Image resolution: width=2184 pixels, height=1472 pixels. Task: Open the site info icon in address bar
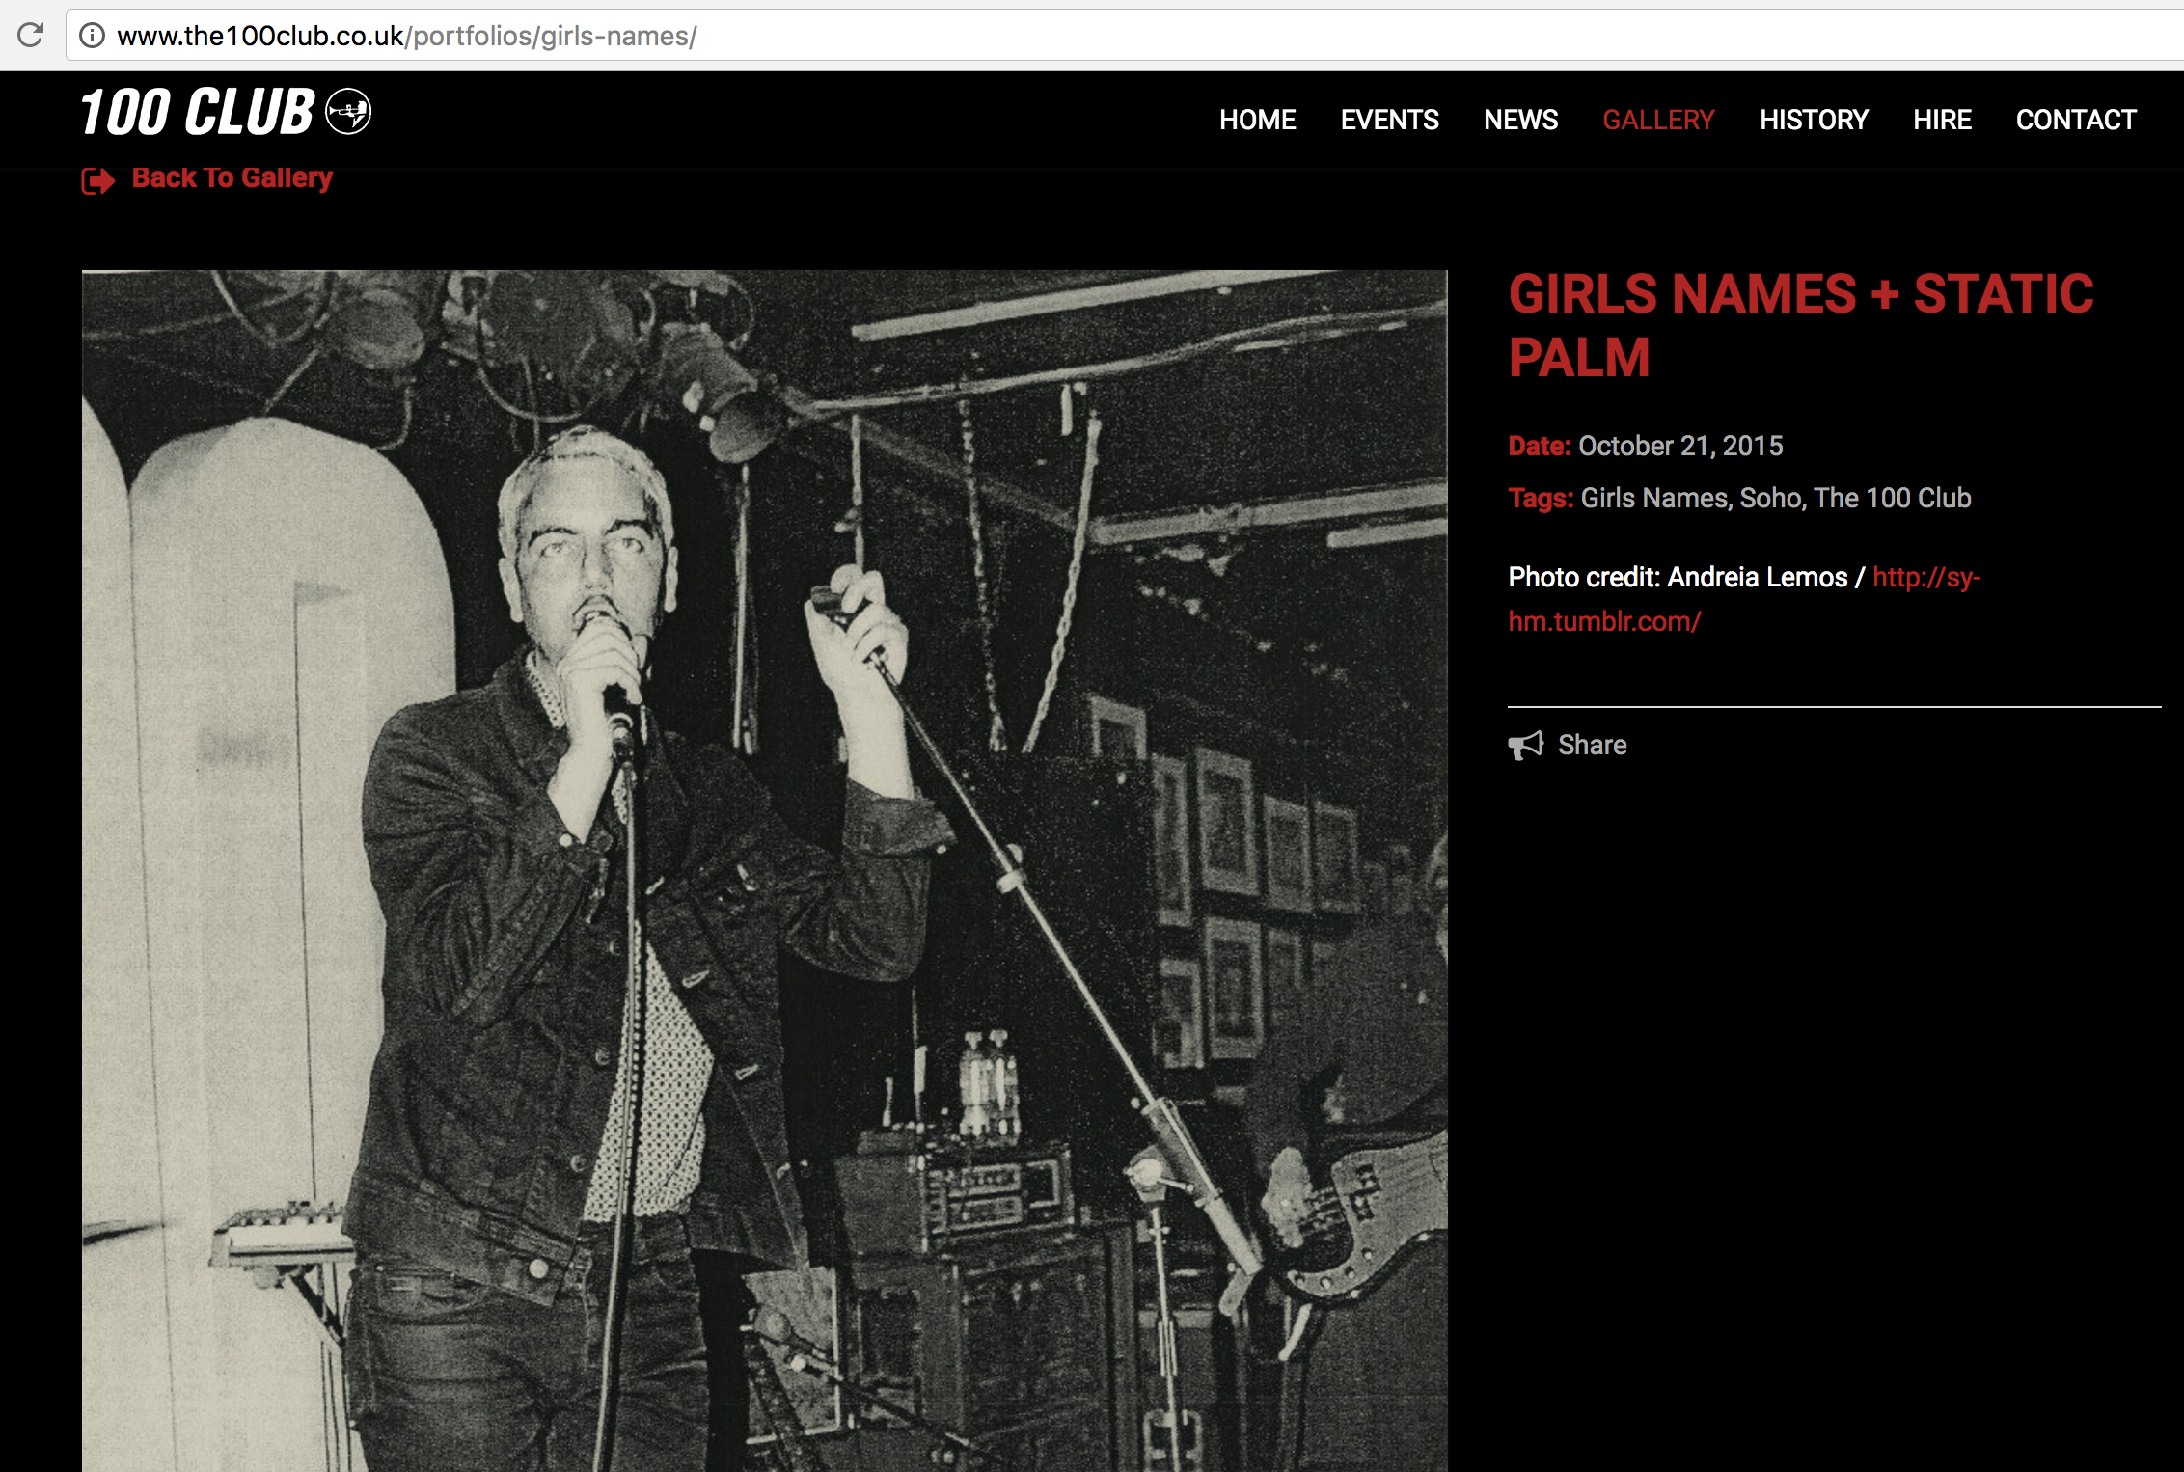(x=92, y=36)
